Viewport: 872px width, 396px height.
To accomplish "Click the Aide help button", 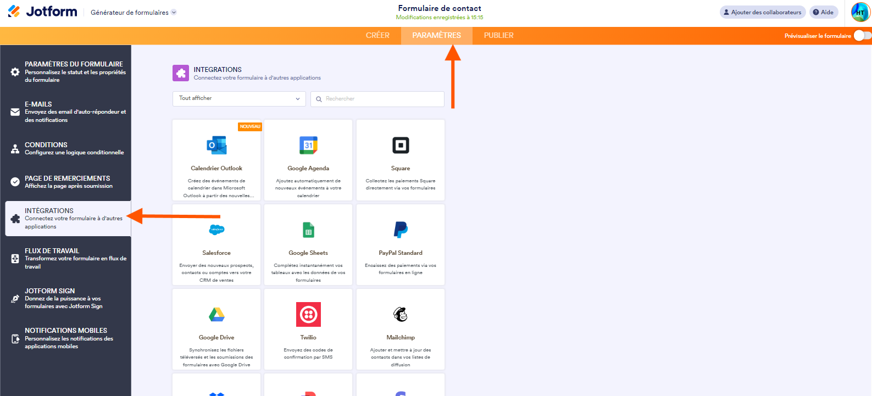I will tap(824, 12).
